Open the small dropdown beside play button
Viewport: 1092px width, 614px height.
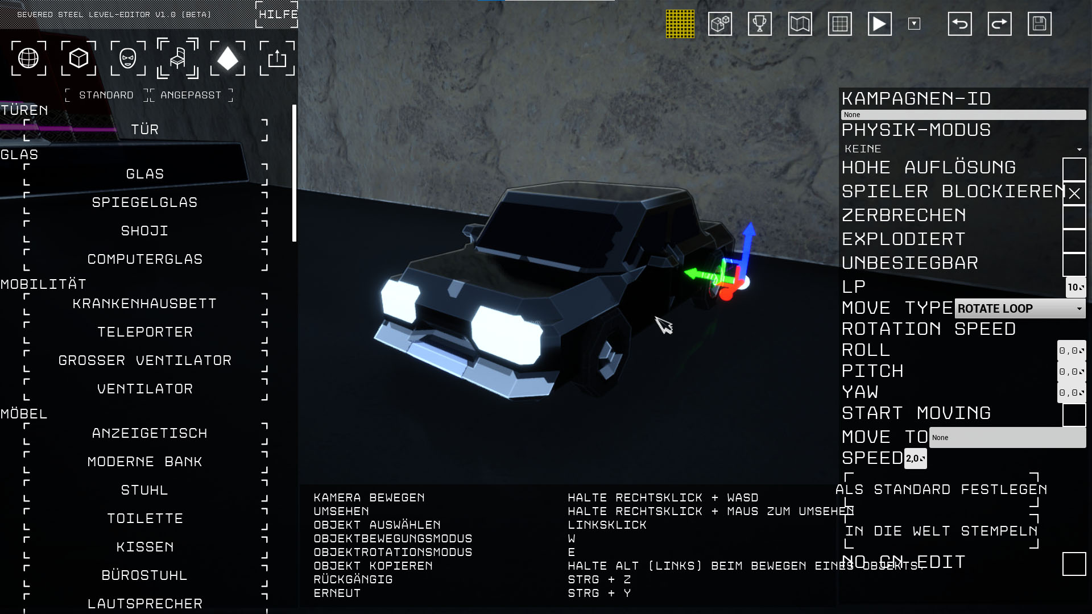pyautogui.click(x=914, y=24)
